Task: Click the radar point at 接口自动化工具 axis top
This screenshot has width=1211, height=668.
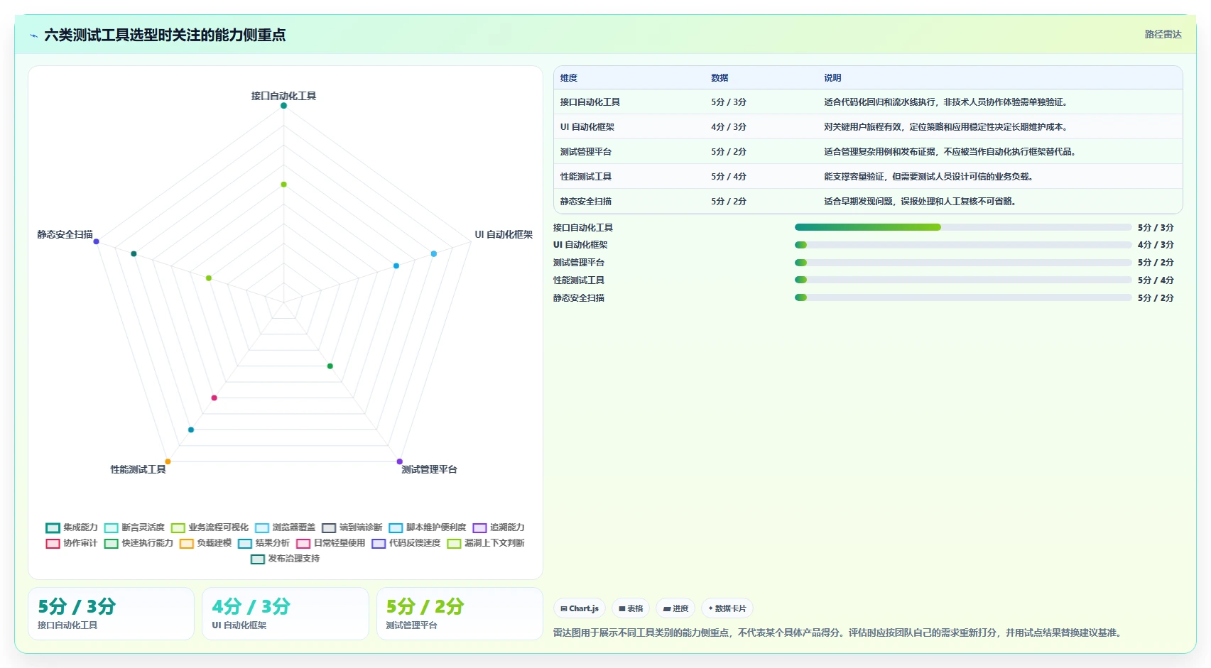Action: 283,106
